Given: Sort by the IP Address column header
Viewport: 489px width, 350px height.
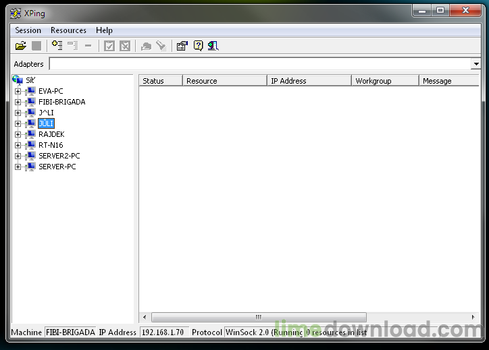Looking at the screenshot, I should click(x=309, y=81).
